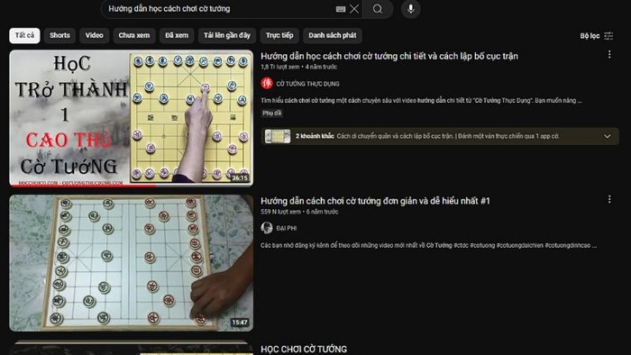Click description starting 'Các bạn nhớ đăng ký kênh'
The width and height of the screenshot is (631, 355).
(x=428, y=245)
